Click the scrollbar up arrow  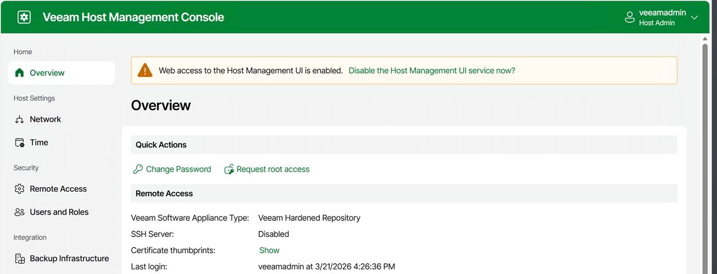(705, 39)
